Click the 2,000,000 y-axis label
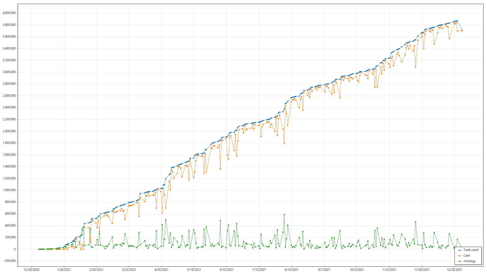The width and height of the screenshot is (487, 274). coord(9,131)
